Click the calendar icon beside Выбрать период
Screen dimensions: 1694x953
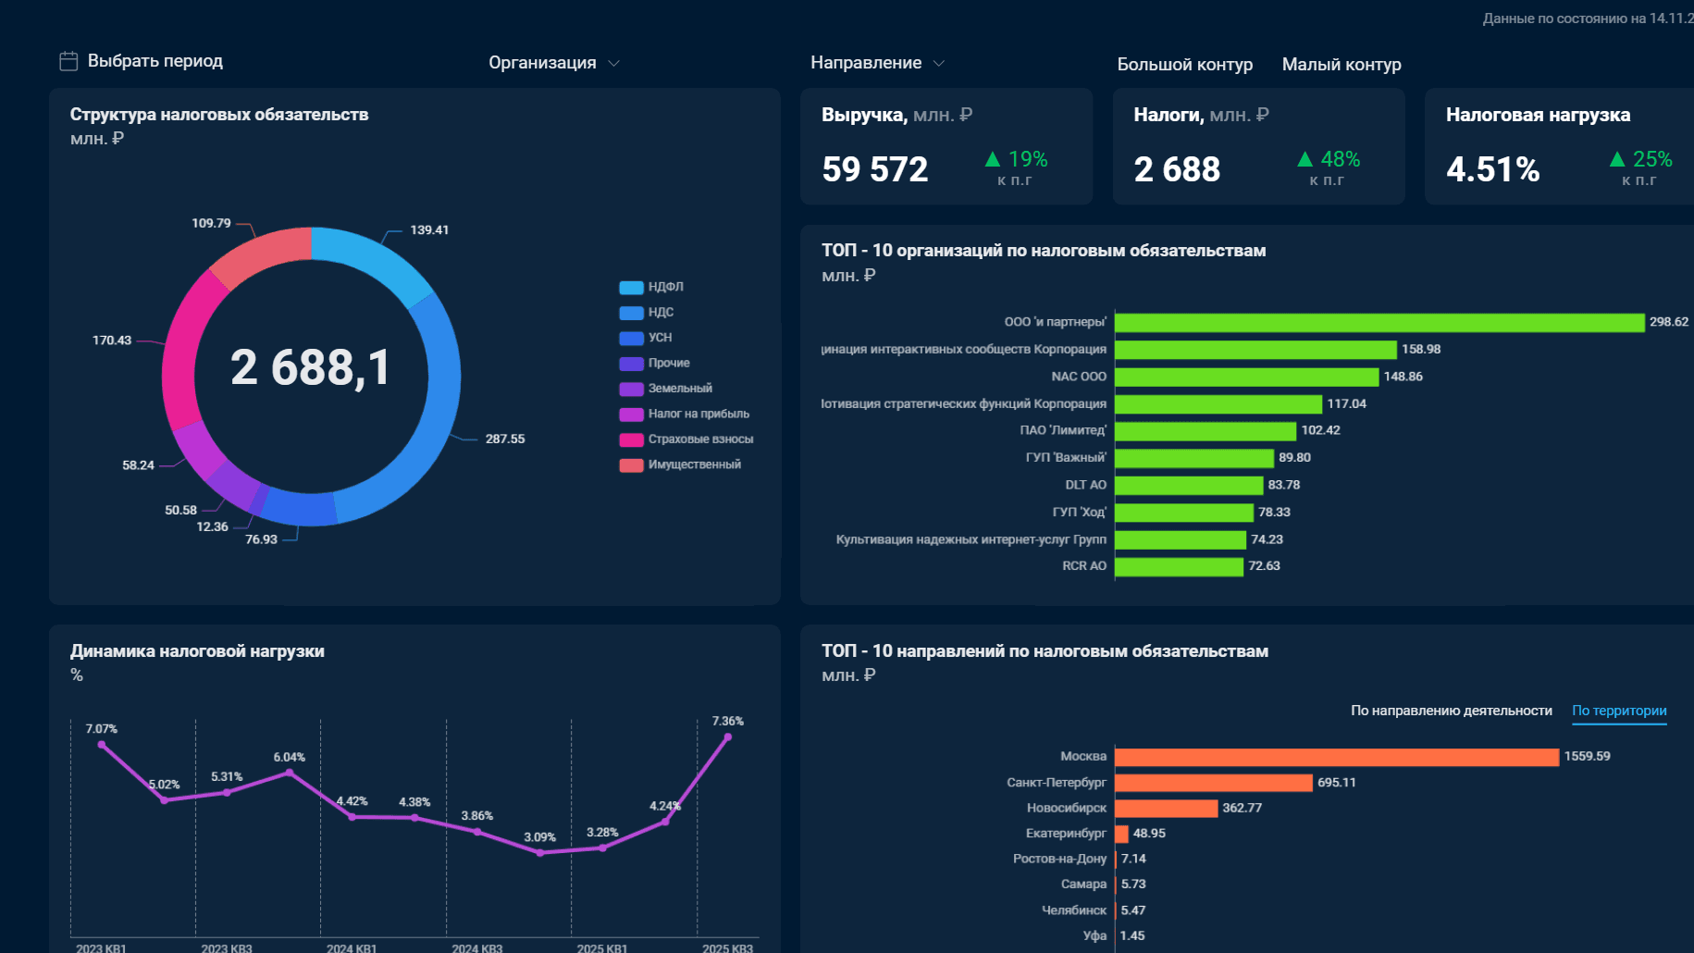pos(68,61)
